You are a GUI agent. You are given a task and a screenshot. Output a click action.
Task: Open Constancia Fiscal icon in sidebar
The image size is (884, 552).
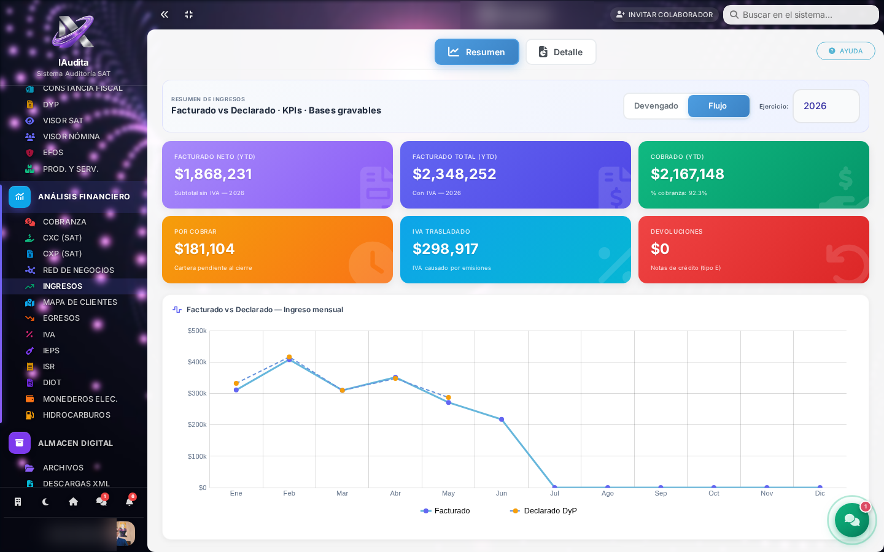[x=29, y=88]
